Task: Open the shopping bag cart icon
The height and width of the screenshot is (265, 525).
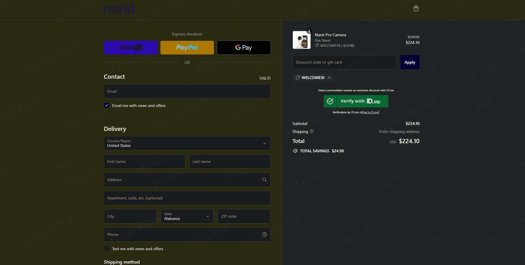Action: tap(416, 8)
